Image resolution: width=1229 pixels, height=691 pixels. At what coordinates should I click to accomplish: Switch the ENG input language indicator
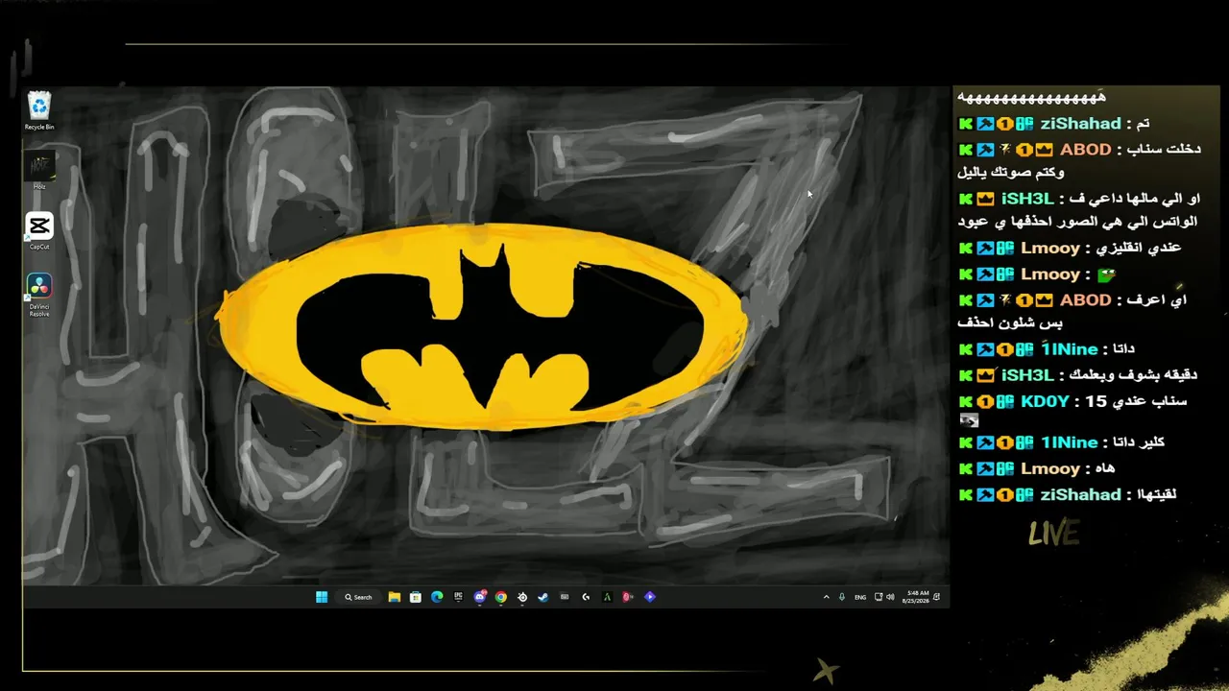(860, 597)
